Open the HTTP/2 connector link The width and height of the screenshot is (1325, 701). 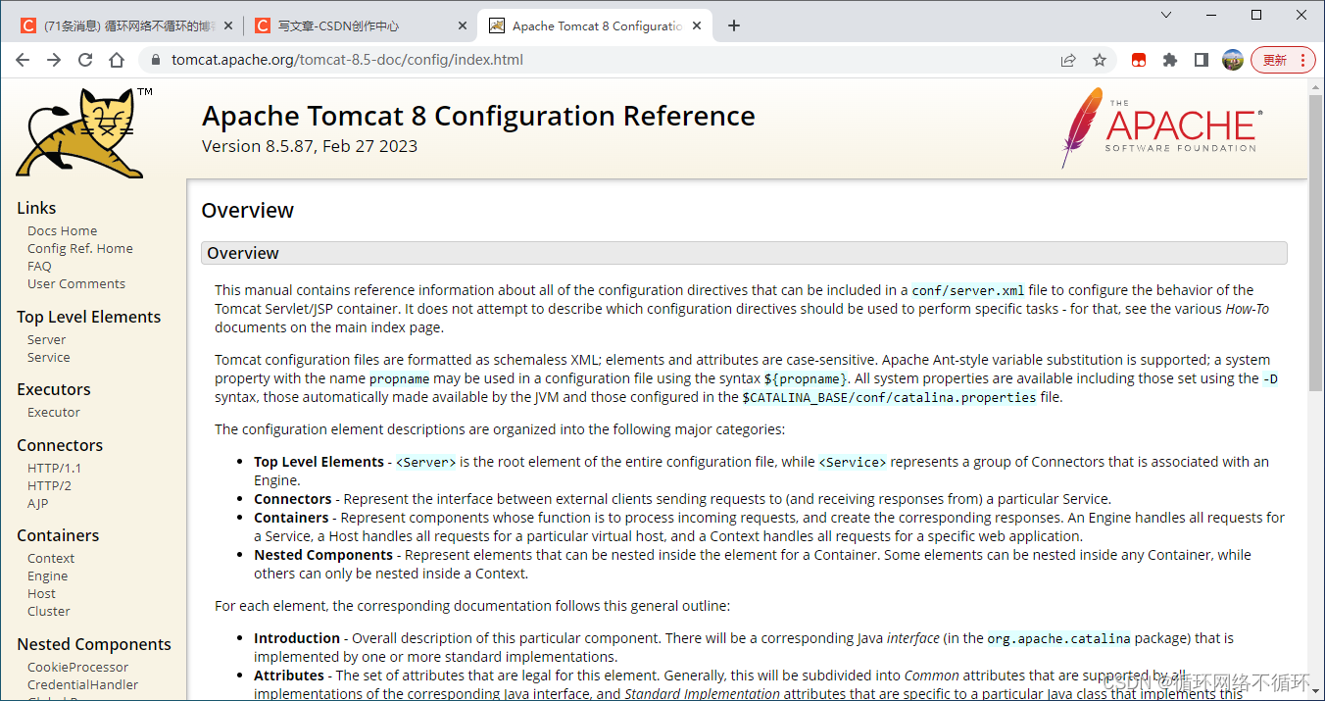pyautogui.click(x=49, y=486)
